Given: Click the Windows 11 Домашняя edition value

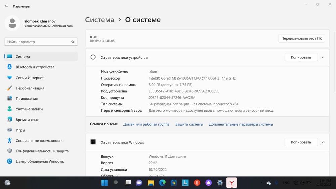Looking at the screenshot, I should pyautogui.click(x=167, y=156).
